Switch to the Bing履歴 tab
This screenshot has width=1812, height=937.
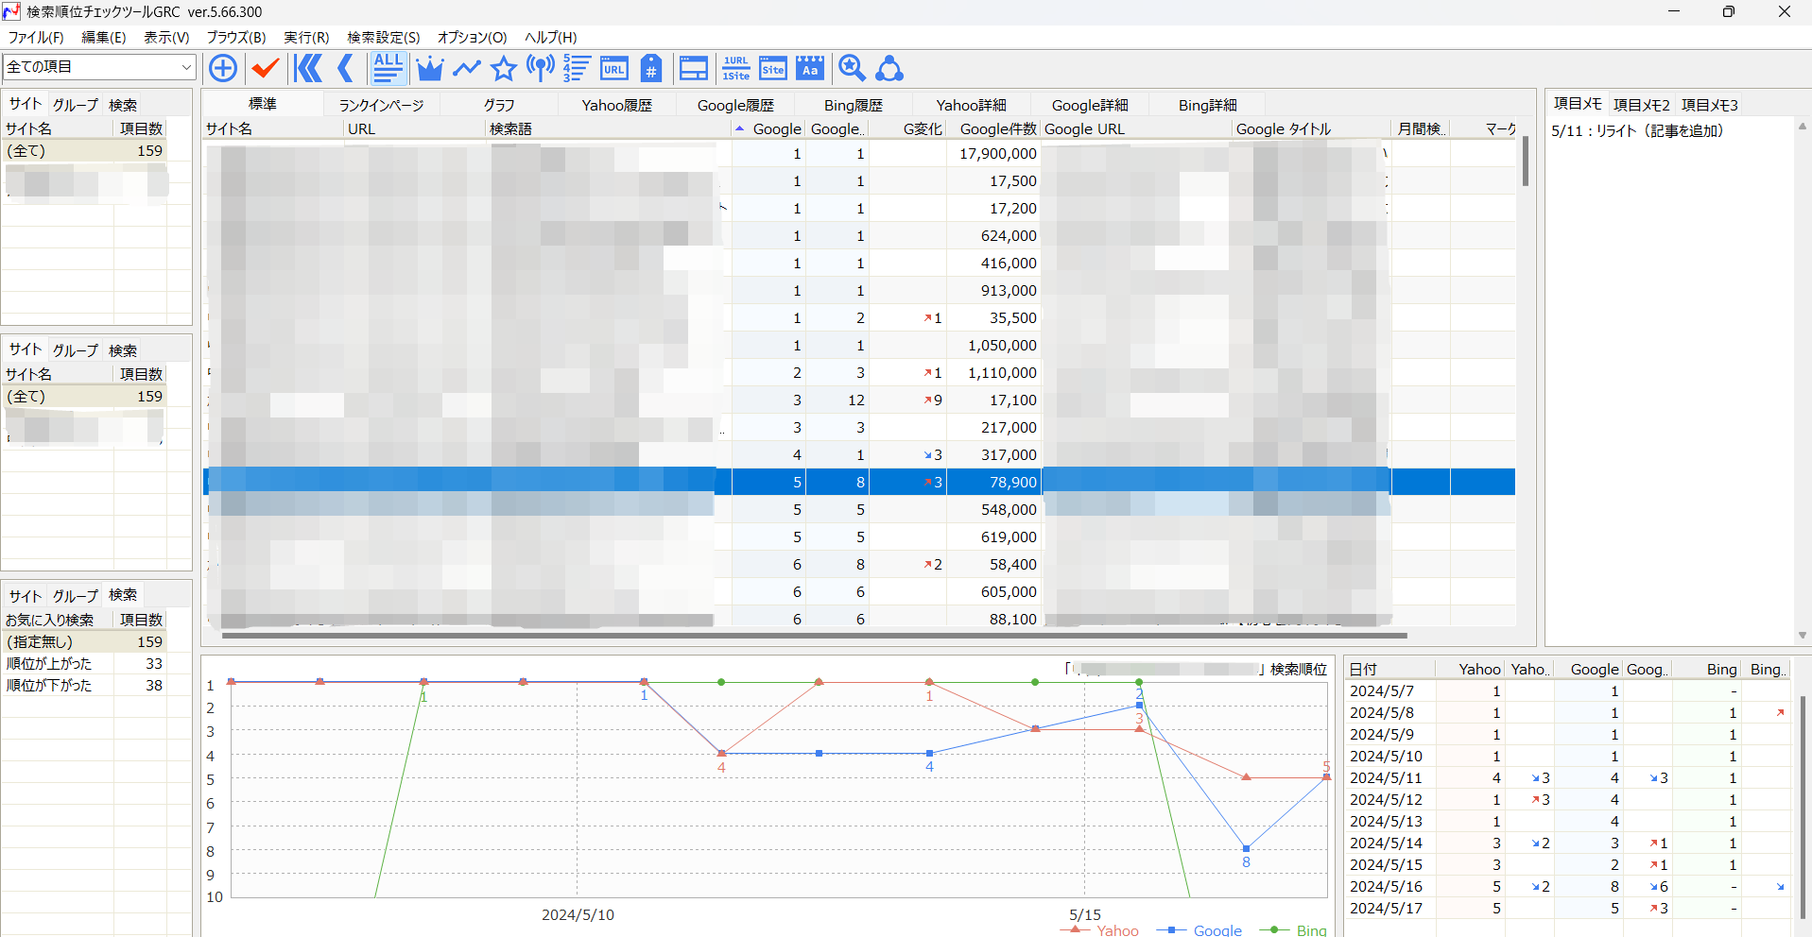(x=854, y=105)
